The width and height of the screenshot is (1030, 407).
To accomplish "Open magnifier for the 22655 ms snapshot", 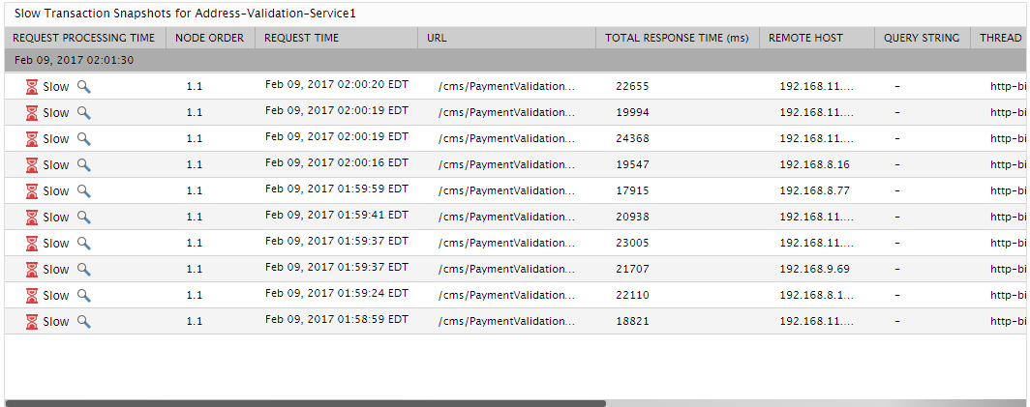I will coord(83,87).
